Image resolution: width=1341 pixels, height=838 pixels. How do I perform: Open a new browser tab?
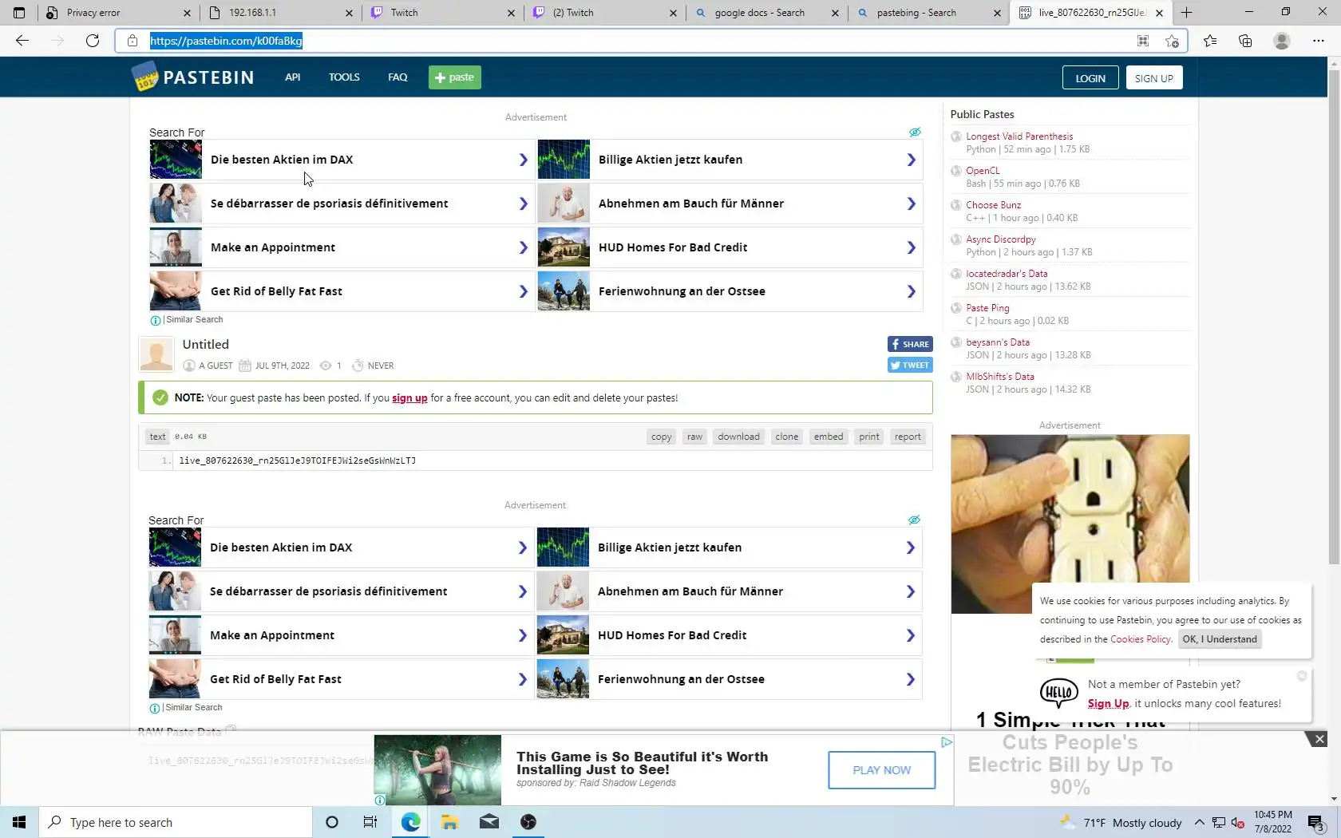point(1186,13)
